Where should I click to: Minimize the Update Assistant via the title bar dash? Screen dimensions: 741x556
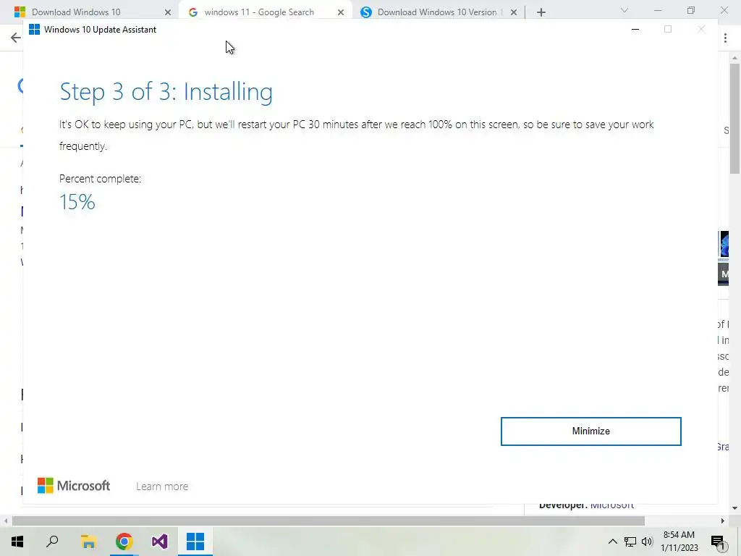tap(635, 29)
